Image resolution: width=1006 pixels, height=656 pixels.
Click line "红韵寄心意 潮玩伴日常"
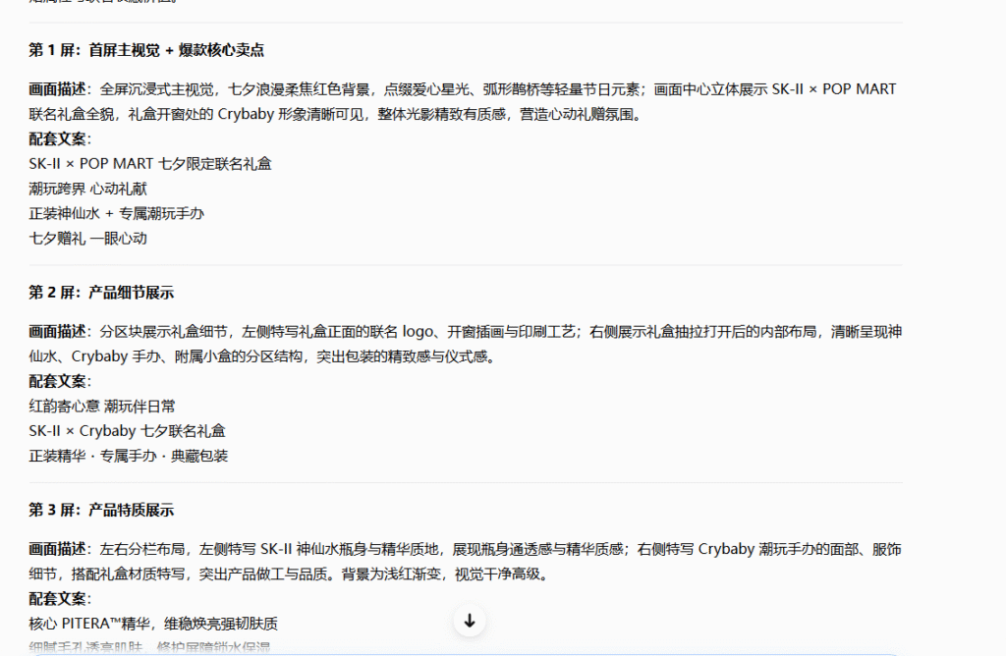[x=102, y=406]
